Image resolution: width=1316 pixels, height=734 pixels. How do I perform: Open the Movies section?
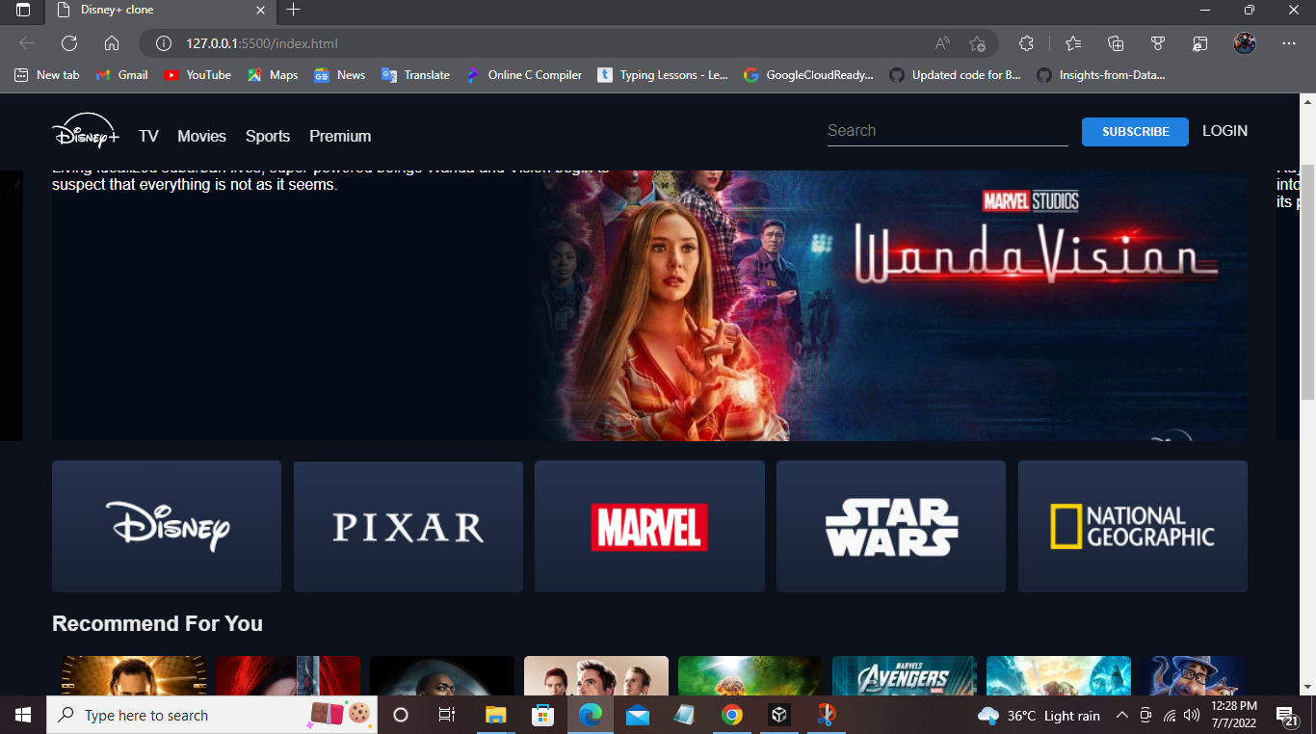[x=201, y=136]
